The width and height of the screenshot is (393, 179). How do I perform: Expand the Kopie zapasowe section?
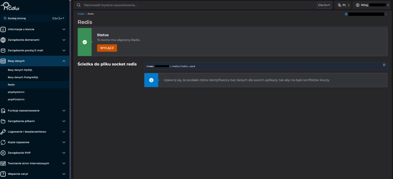(64, 142)
